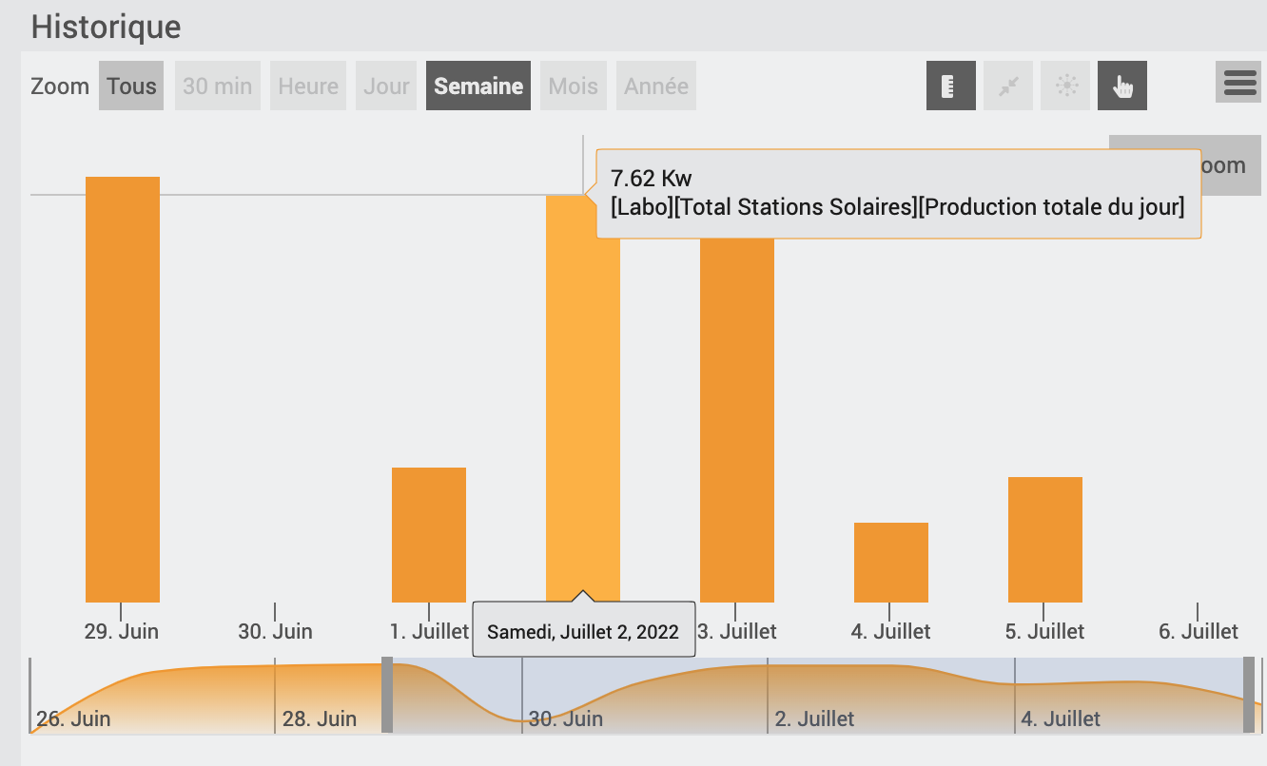Click the 4. Juillet production bar
This screenshot has width=1267, height=766.
coord(891,563)
